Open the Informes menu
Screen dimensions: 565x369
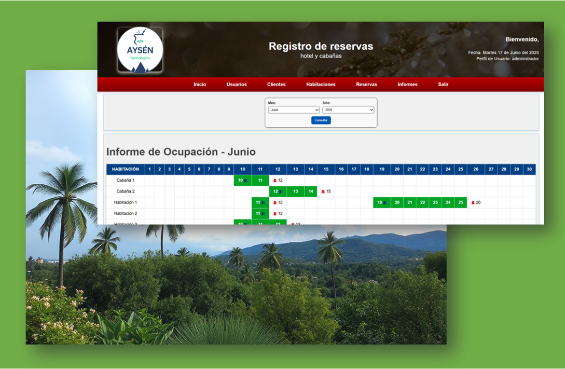tap(407, 84)
